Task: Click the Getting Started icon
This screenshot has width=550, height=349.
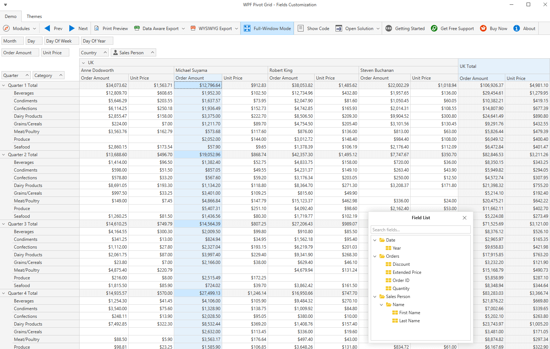Action: click(x=389, y=29)
